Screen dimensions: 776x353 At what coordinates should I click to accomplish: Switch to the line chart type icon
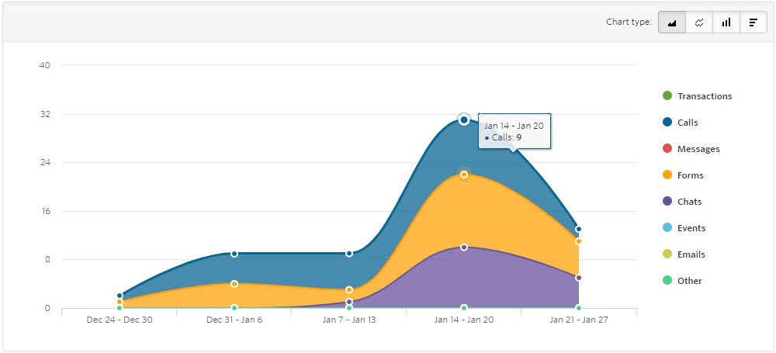699,22
